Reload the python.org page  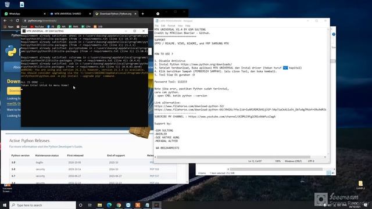pos(17,21)
